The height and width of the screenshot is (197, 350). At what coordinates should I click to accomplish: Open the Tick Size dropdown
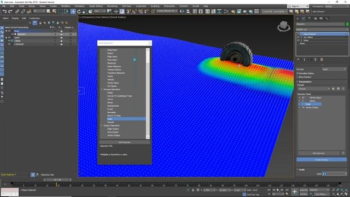point(334,69)
